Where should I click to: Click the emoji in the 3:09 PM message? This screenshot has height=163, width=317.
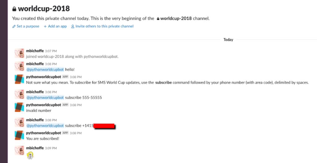(30, 155)
